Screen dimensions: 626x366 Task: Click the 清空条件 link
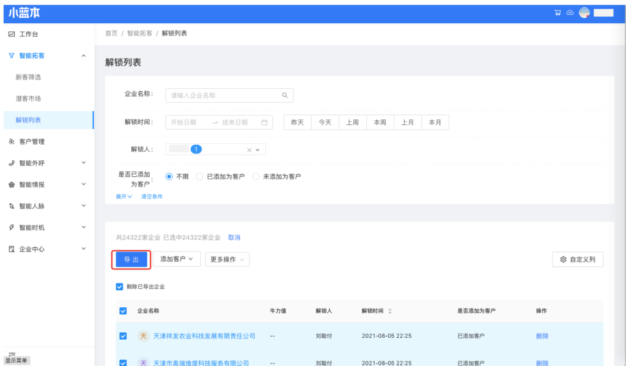(x=152, y=196)
